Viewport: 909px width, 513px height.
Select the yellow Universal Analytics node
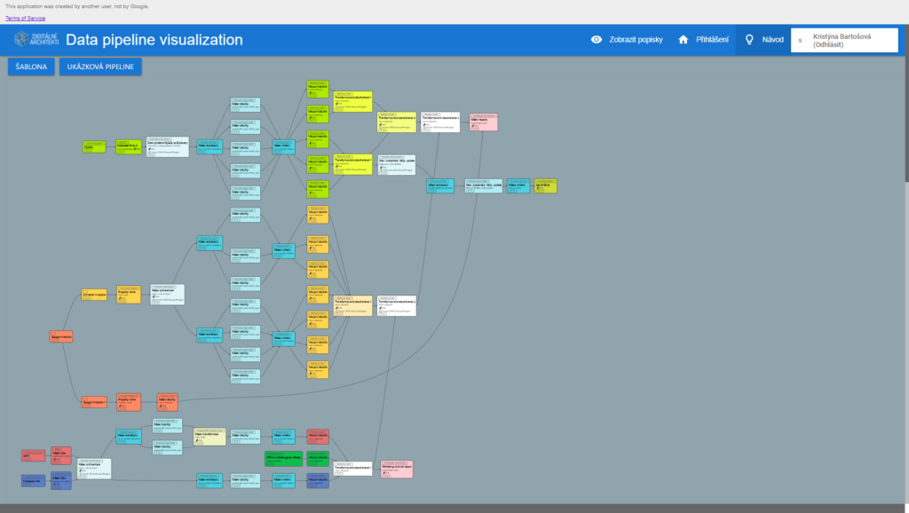94,295
